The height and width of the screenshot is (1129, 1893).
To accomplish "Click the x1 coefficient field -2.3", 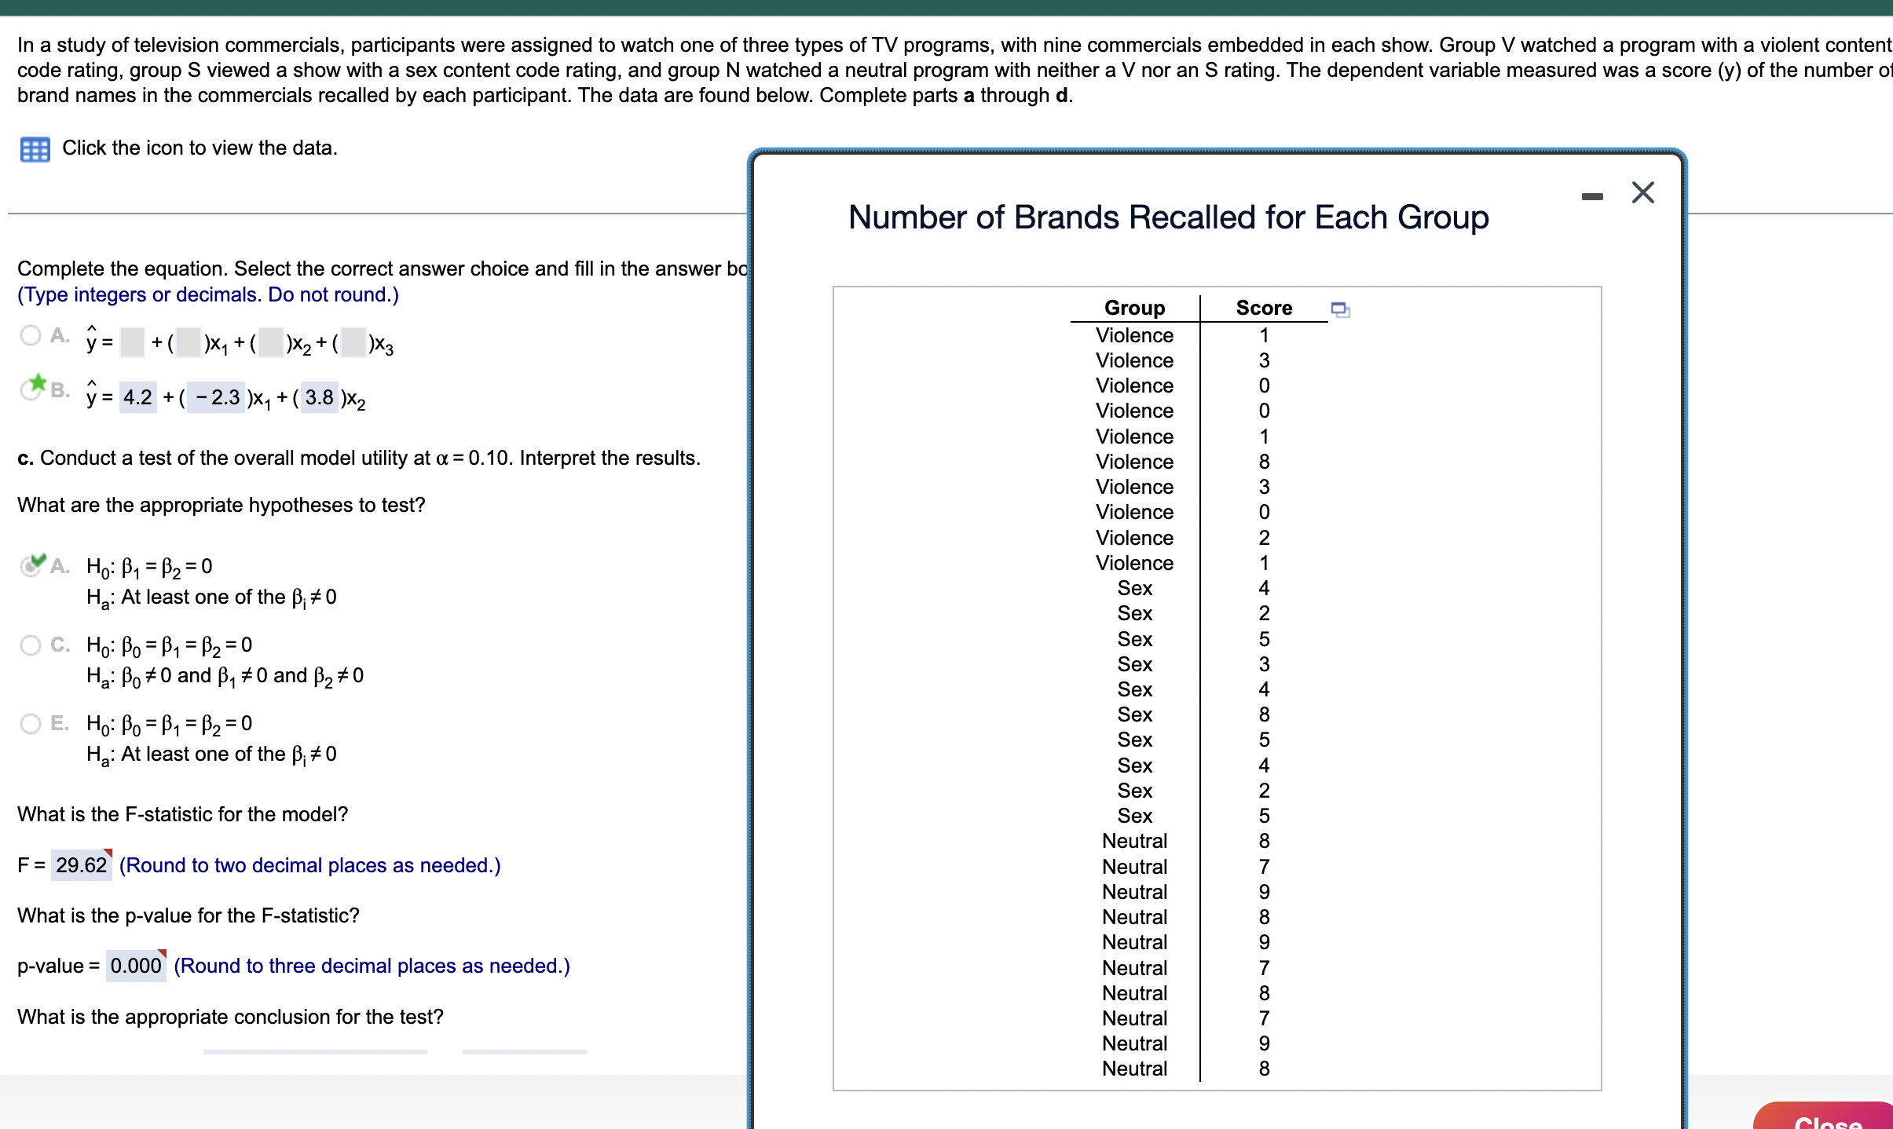I will (x=217, y=397).
